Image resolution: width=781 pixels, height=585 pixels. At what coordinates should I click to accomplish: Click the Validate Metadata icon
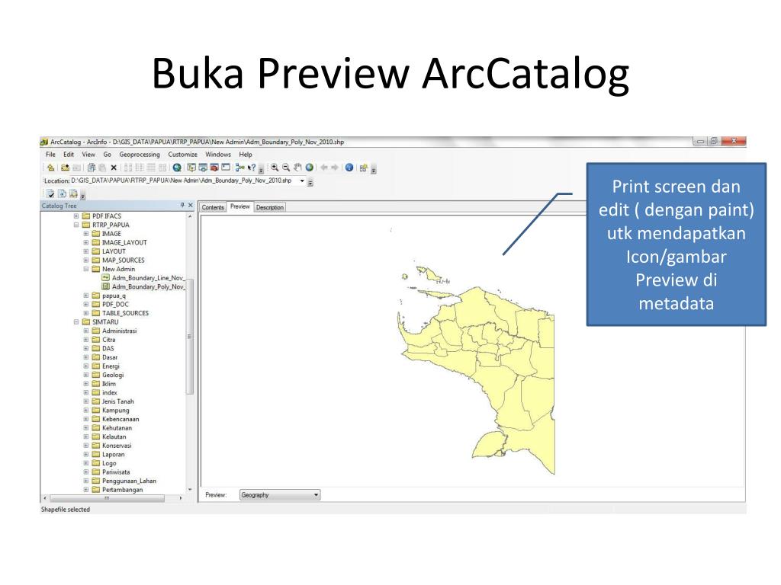pos(50,193)
